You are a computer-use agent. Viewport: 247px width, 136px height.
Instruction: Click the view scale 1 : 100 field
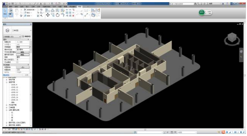(23, 42)
